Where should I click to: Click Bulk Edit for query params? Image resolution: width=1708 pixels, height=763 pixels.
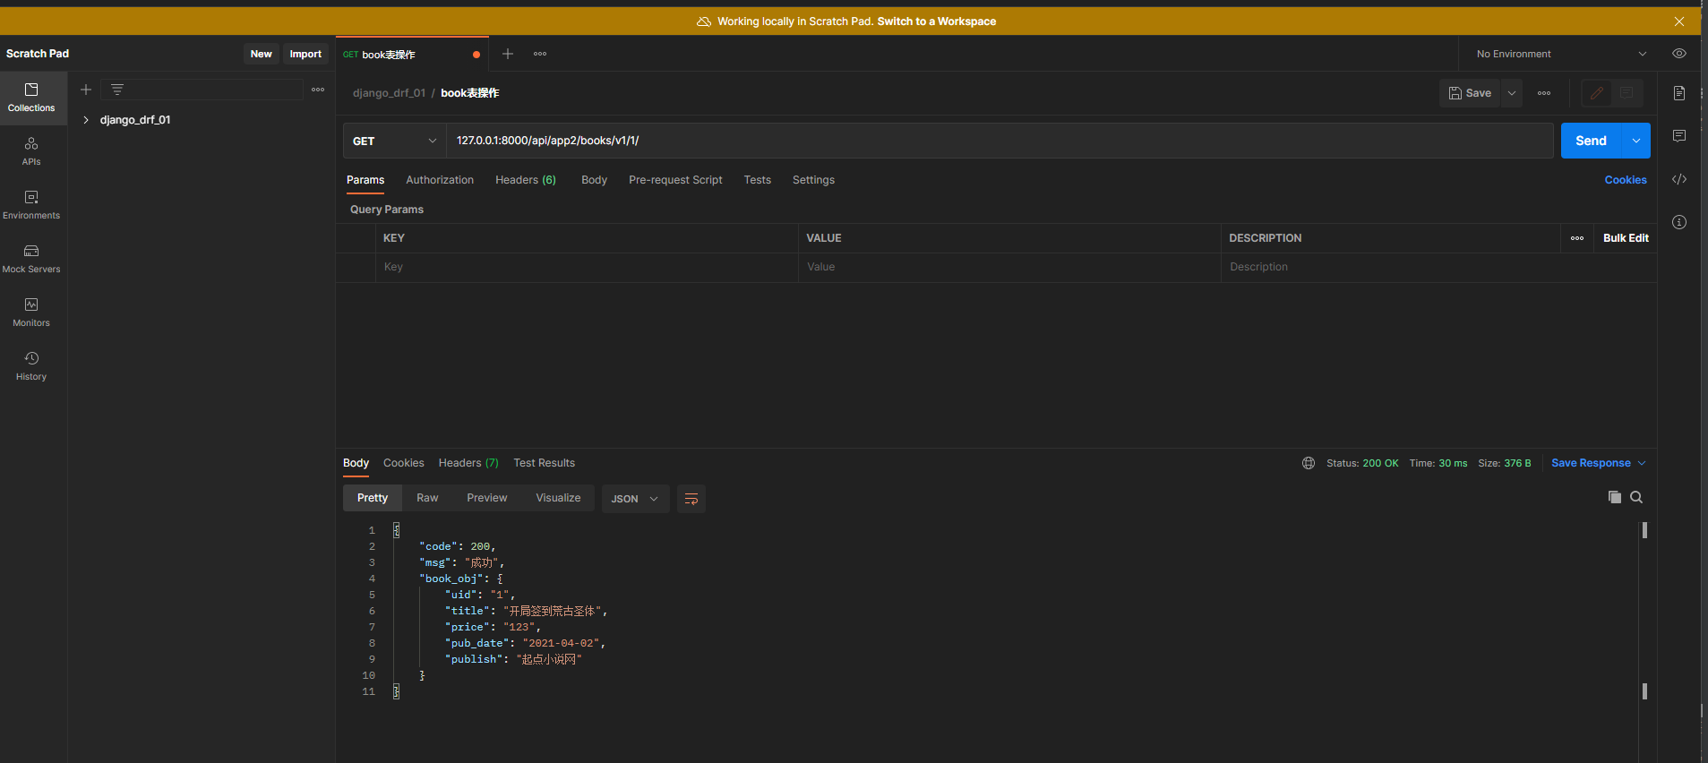tap(1626, 238)
